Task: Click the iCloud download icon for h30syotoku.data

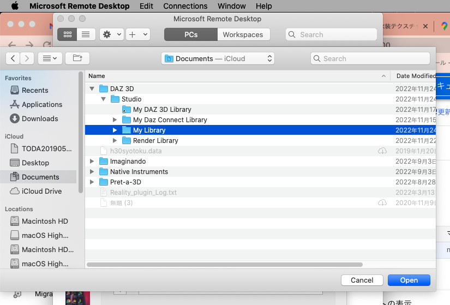Action: (x=382, y=151)
